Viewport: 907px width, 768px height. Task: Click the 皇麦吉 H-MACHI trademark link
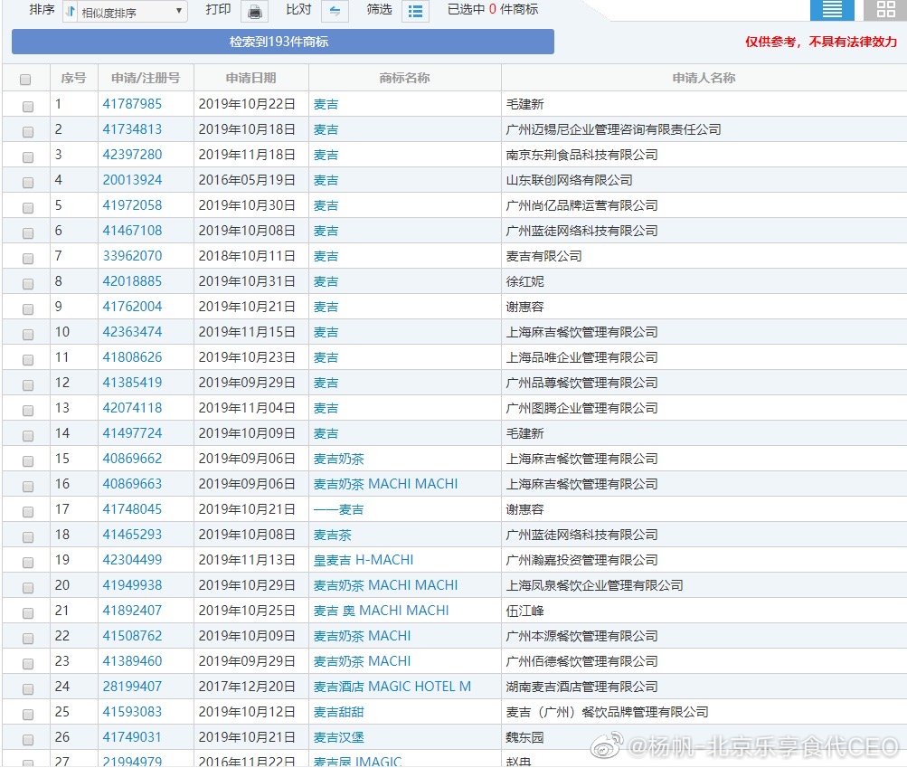365,560
